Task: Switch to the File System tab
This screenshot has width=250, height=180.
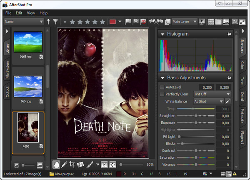Action: tap(7, 70)
